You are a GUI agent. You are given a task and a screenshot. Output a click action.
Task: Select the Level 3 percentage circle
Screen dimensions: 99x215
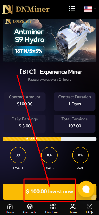(80, 155)
